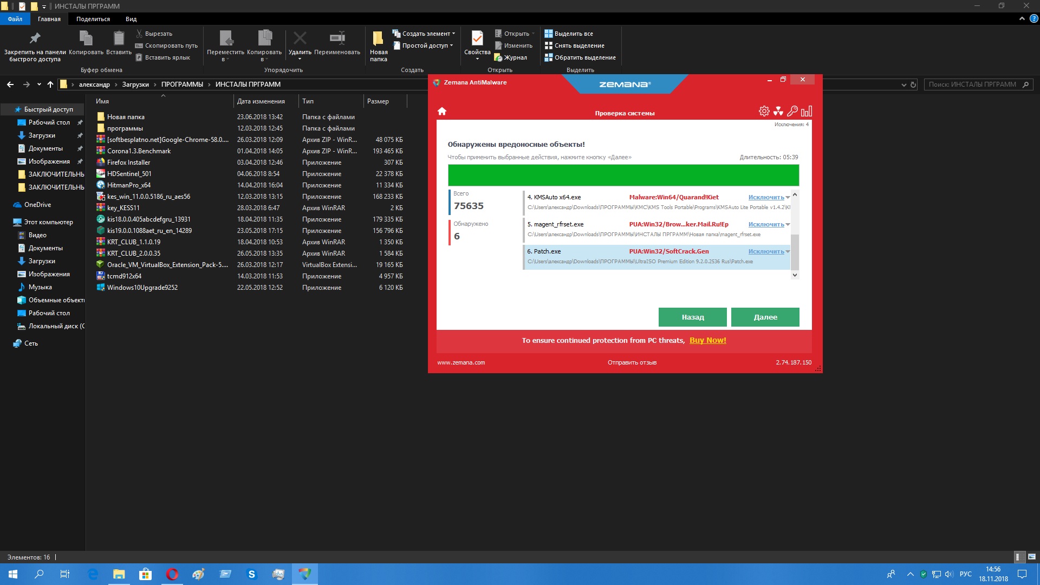Select HitmanPro_x64 file in list
This screenshot has height=585, width=1040.
pyautogui.click(x=129, y=185)
